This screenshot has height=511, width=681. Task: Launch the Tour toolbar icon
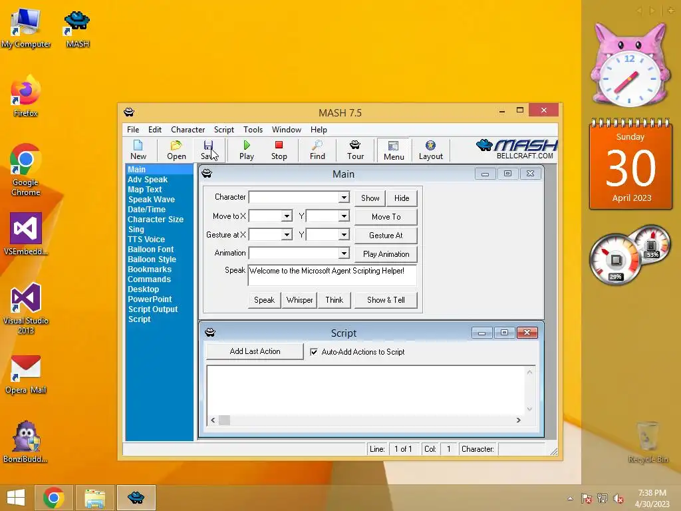coord(355,150)
